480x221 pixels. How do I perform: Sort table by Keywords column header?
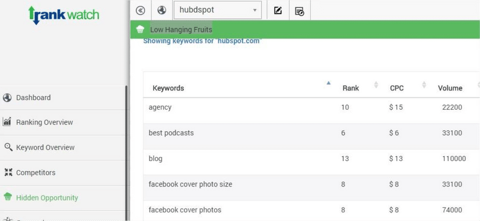168,88
